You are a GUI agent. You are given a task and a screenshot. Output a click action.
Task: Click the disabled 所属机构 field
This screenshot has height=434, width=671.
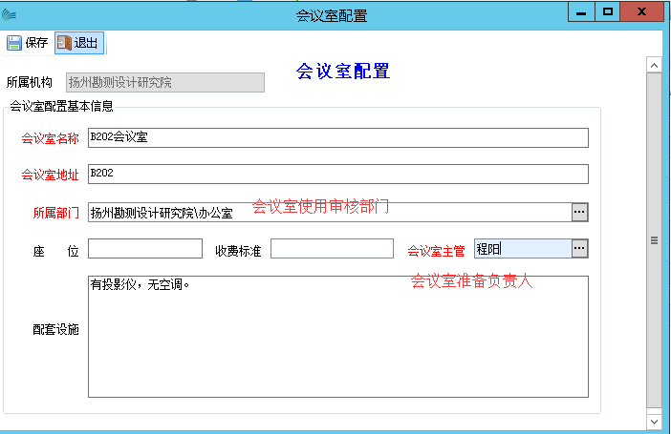(x=165, y=82)
